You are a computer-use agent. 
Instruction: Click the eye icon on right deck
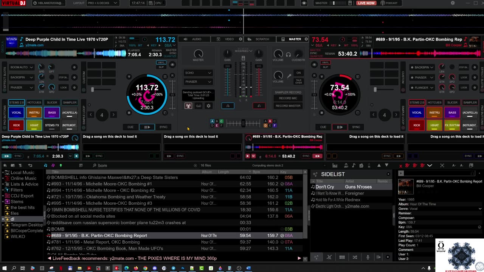[314, 65]
